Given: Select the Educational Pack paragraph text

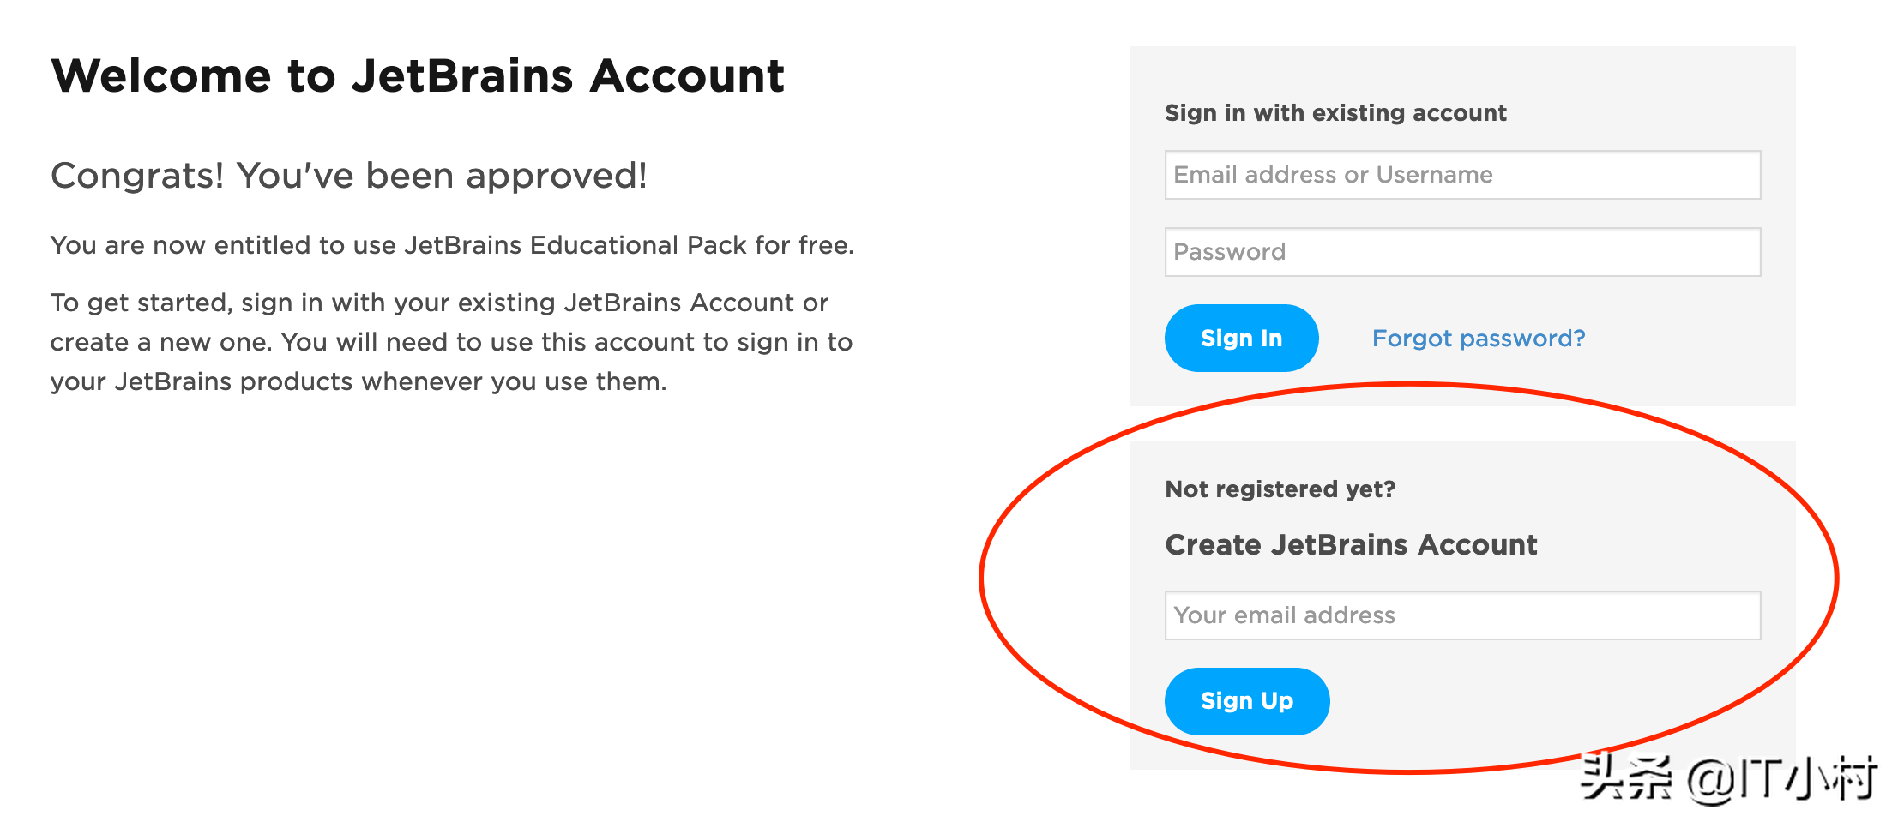Looking at the screenshot, I should click(452, 244).
